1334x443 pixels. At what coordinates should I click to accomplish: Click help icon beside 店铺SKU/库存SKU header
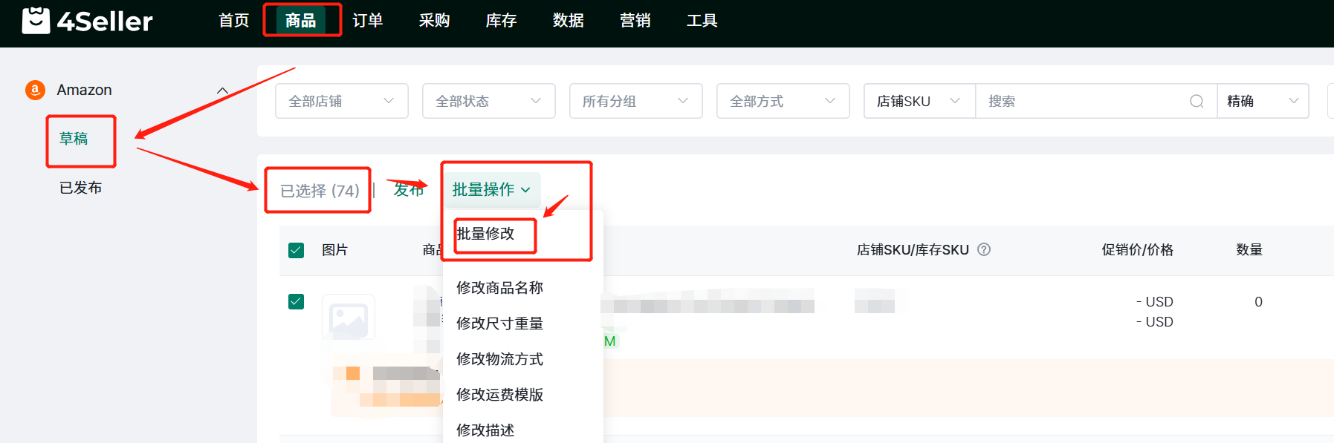coord(984,249)
